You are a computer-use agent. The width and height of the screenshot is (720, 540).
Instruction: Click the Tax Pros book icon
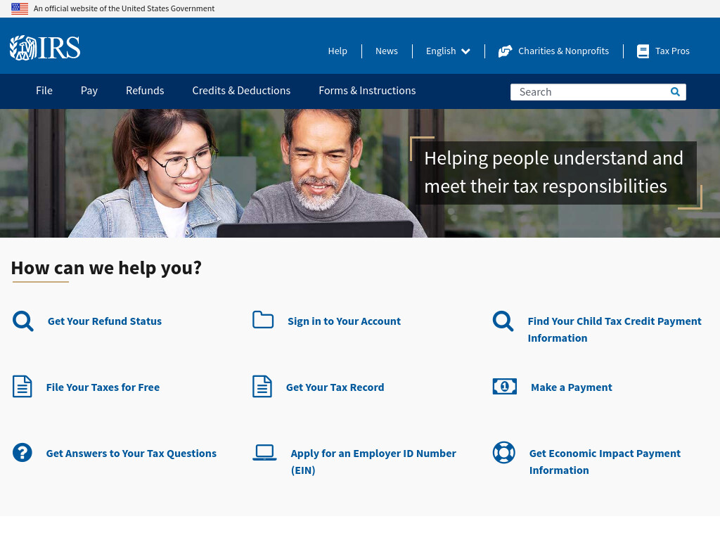pos(643,51)
